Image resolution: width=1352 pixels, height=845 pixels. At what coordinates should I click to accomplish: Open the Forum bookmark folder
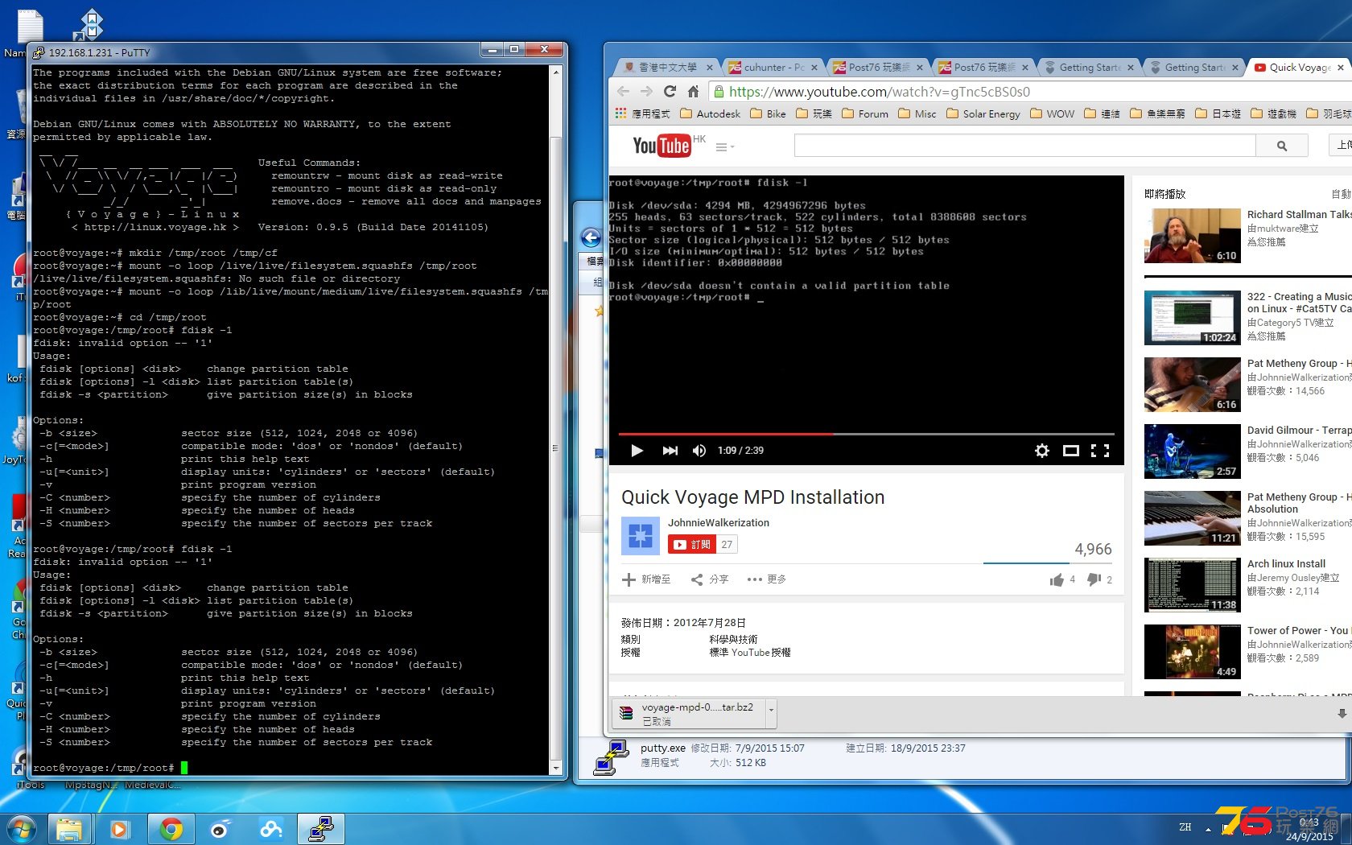tap(865, 114)
